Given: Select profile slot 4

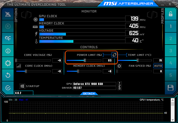Looking at the screenshot, I should (x=170, y=63).
